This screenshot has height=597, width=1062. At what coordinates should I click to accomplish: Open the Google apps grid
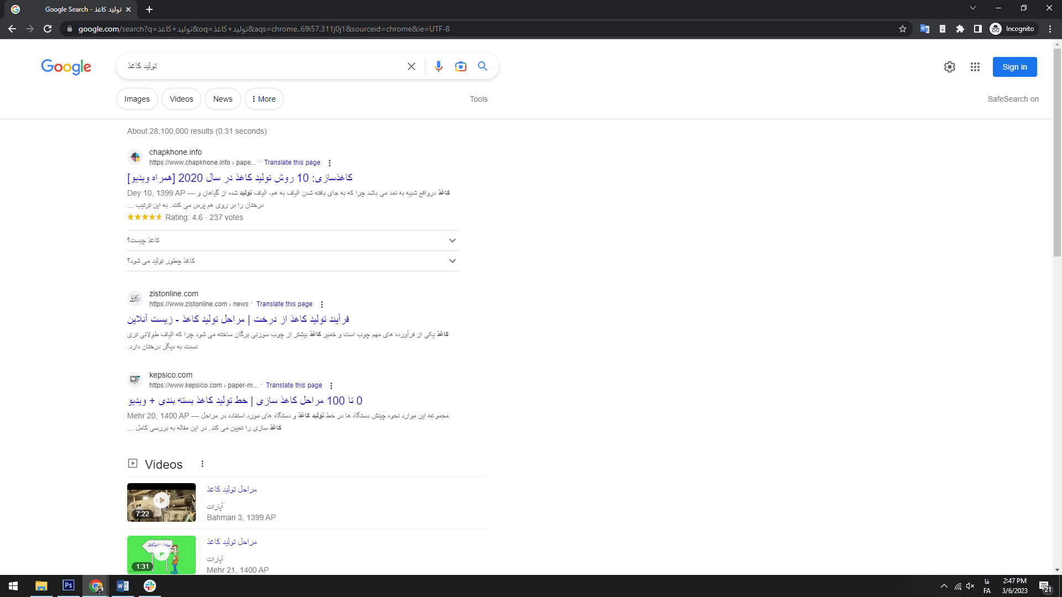click(975, 67)
